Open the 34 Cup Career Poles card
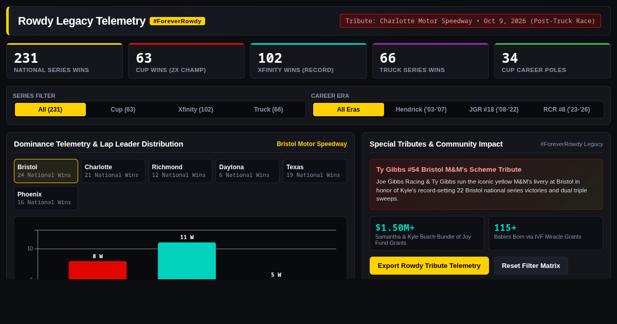 point(552,61)
